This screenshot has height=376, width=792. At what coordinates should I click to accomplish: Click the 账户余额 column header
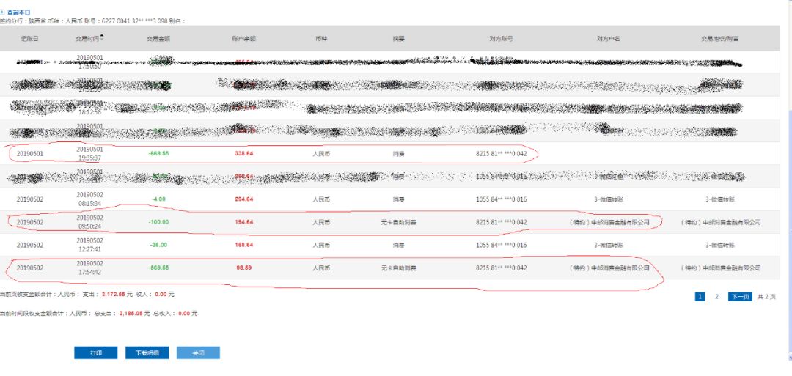243,38
